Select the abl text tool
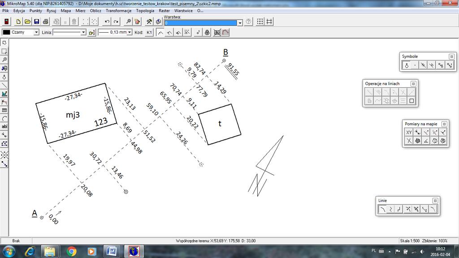459x258 pixels. 4,127
